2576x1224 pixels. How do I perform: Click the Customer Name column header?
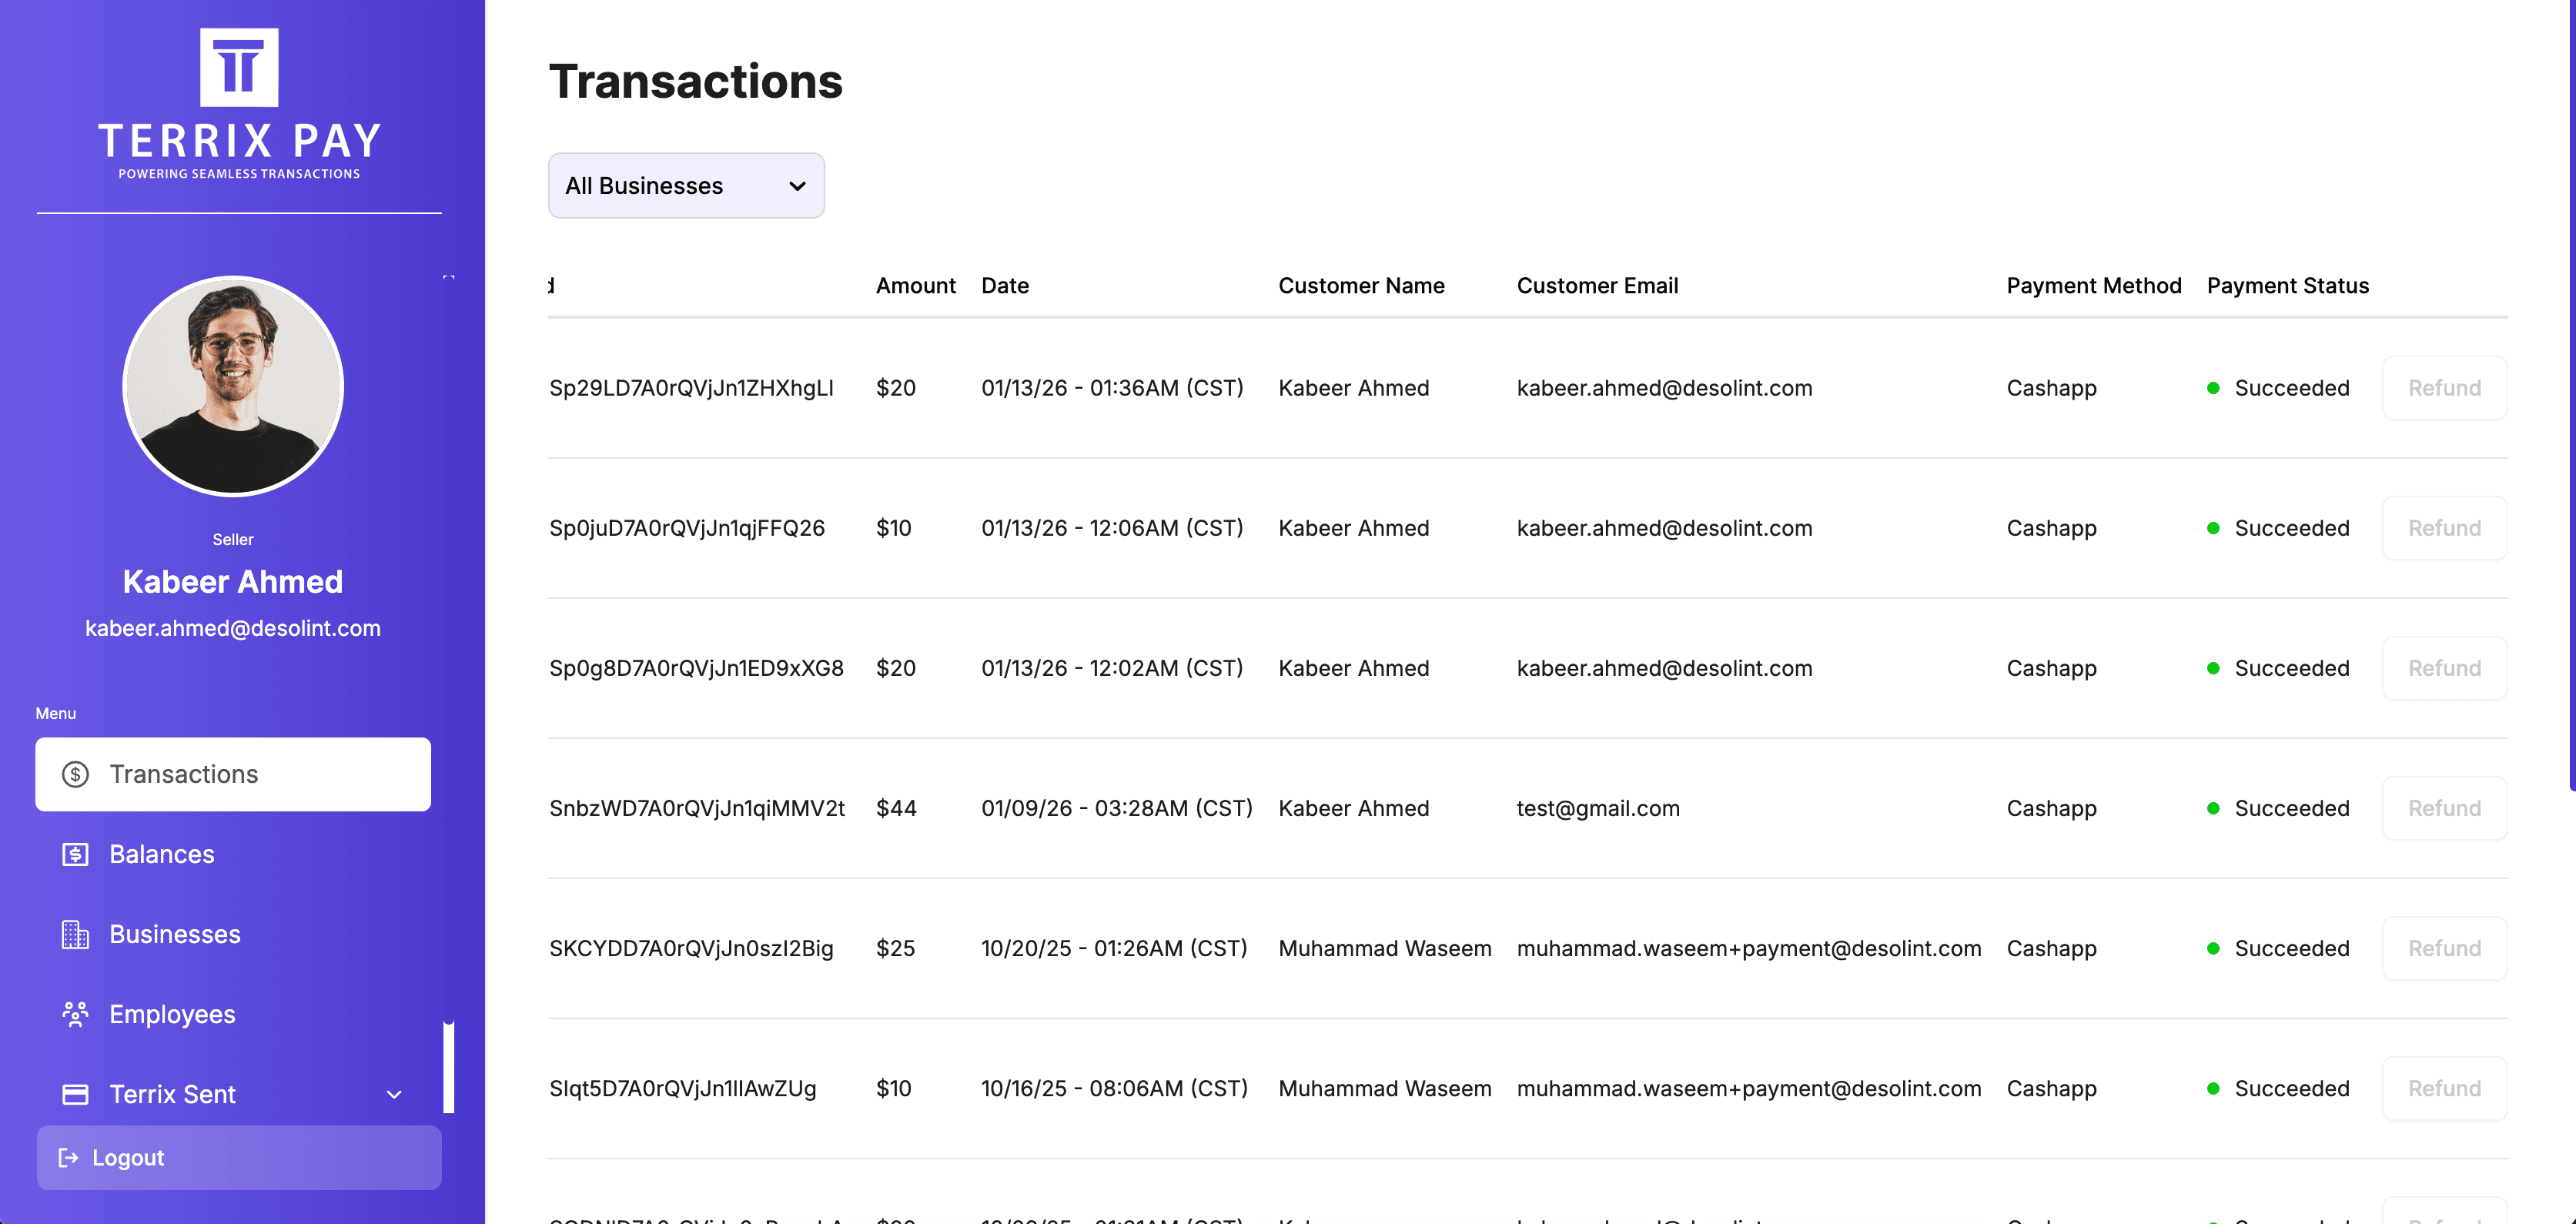pos(1361,286)
